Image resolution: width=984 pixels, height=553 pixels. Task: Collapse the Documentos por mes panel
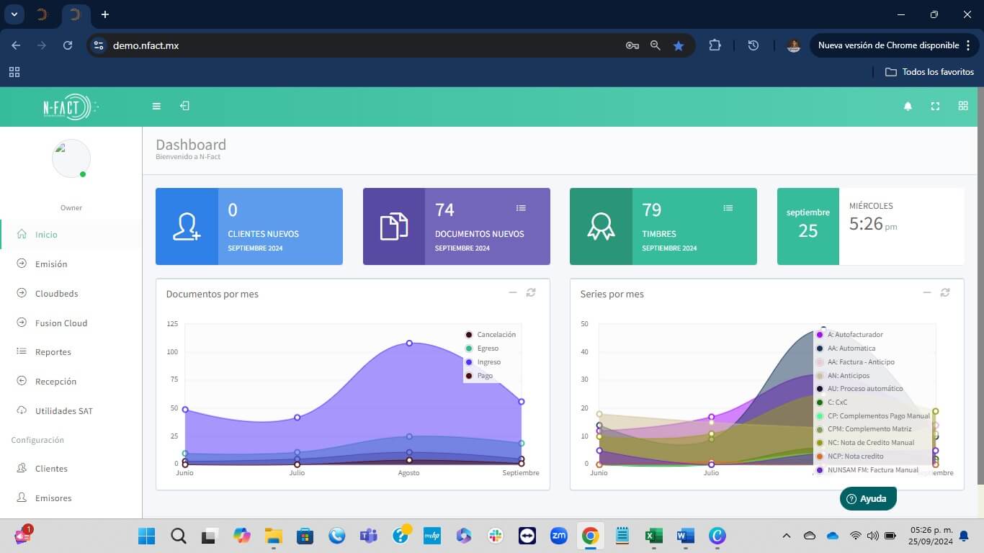click(513, 292)
